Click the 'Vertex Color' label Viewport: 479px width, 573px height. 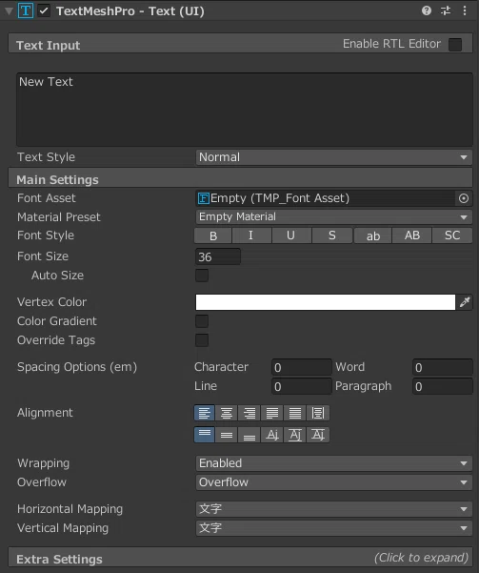[x=51, y=302]
